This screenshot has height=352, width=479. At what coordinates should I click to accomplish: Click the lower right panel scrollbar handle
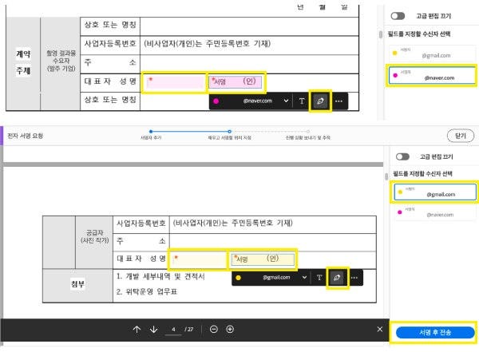click(x=386, y=176)
